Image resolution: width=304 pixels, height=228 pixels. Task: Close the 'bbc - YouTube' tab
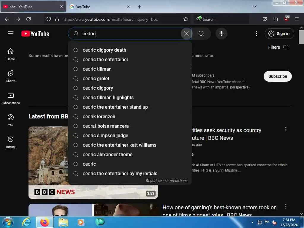click(61, 7)
